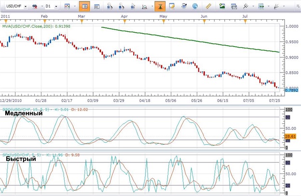The height and width of the screenshot is (196, 301).
Task: Expand the chart type dropdown arrow
Action: click(75, 6)
